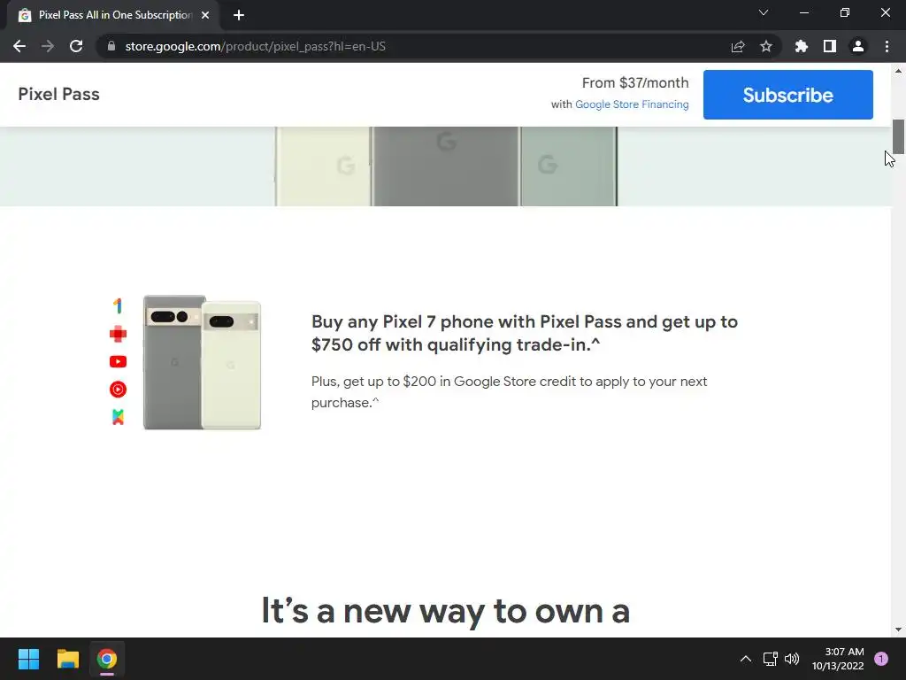Click the page scrollbar thumb
The width and height of the screenshot is (906, 680).
tap(898, 137)
